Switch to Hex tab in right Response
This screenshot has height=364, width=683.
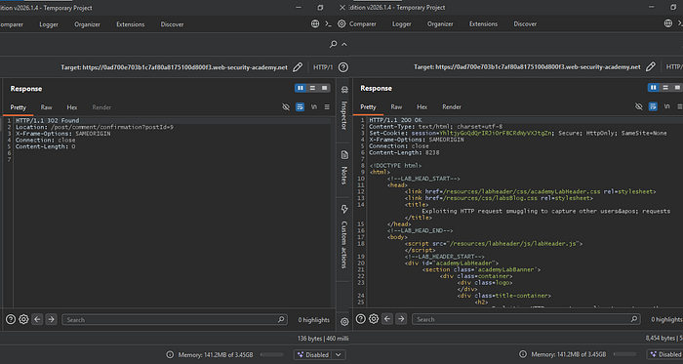(x=422, y=106)
